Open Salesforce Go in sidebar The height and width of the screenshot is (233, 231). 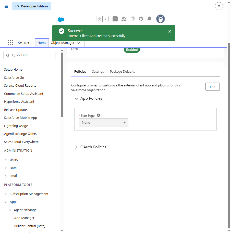[x=14, y=77]
